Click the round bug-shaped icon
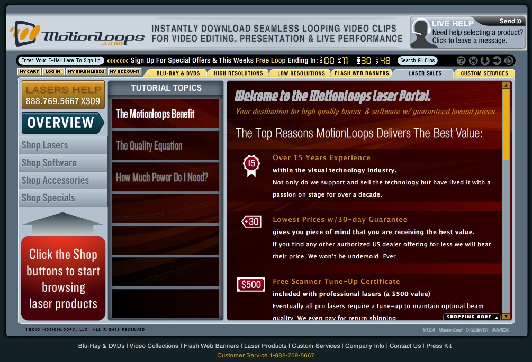 click(x=473, y=61)
